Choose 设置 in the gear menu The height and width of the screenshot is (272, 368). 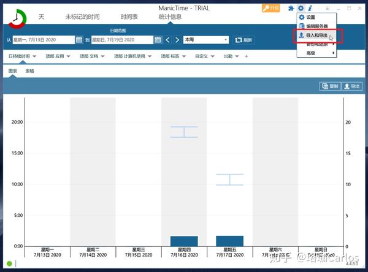(x=316, y=17)
